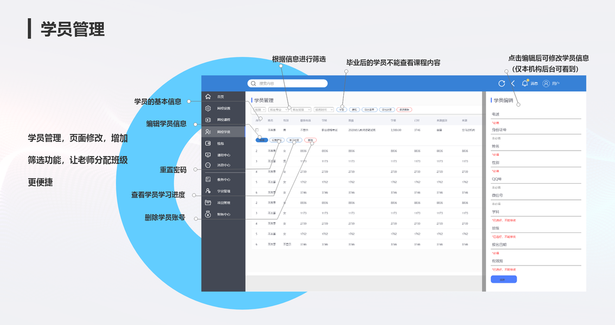Click the red 删除 button in the first row

point(310,140)
